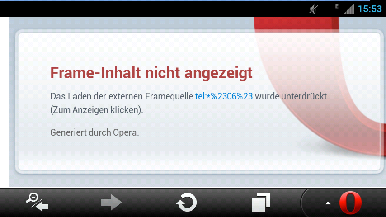Open the Opera menu button

point(350,203)
